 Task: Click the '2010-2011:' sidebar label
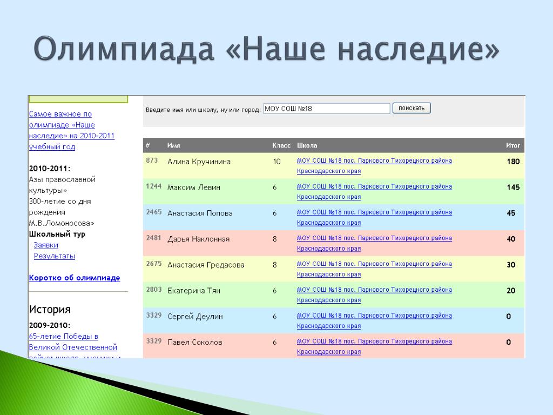point(49,169)
